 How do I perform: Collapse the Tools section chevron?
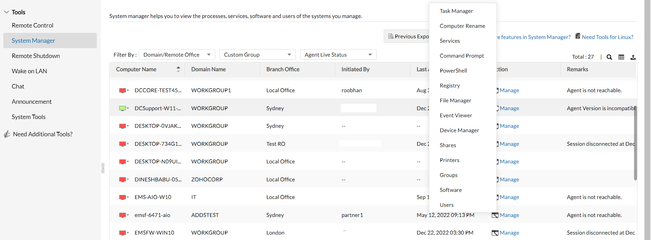[6, 12]
